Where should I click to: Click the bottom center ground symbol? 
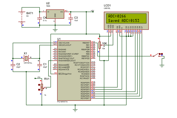coord(75,110)
